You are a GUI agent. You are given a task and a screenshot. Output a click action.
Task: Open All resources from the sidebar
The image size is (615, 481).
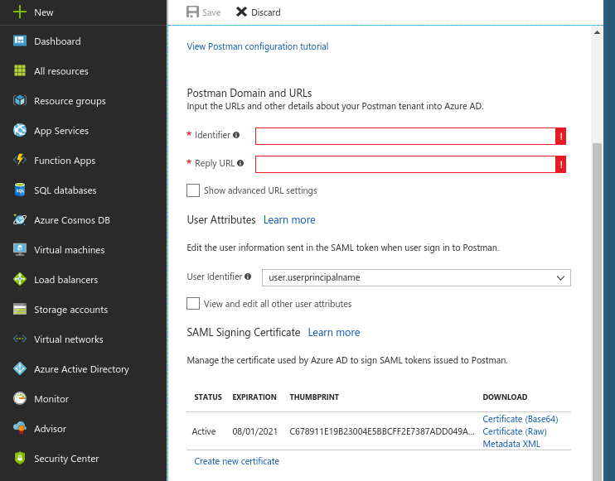[x=61, y=71]
